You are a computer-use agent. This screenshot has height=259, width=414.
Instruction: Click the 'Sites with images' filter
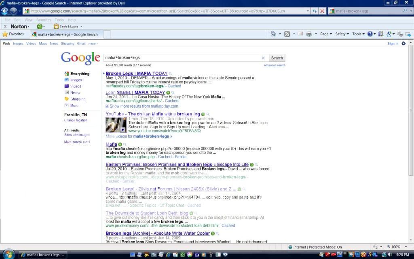77,135
